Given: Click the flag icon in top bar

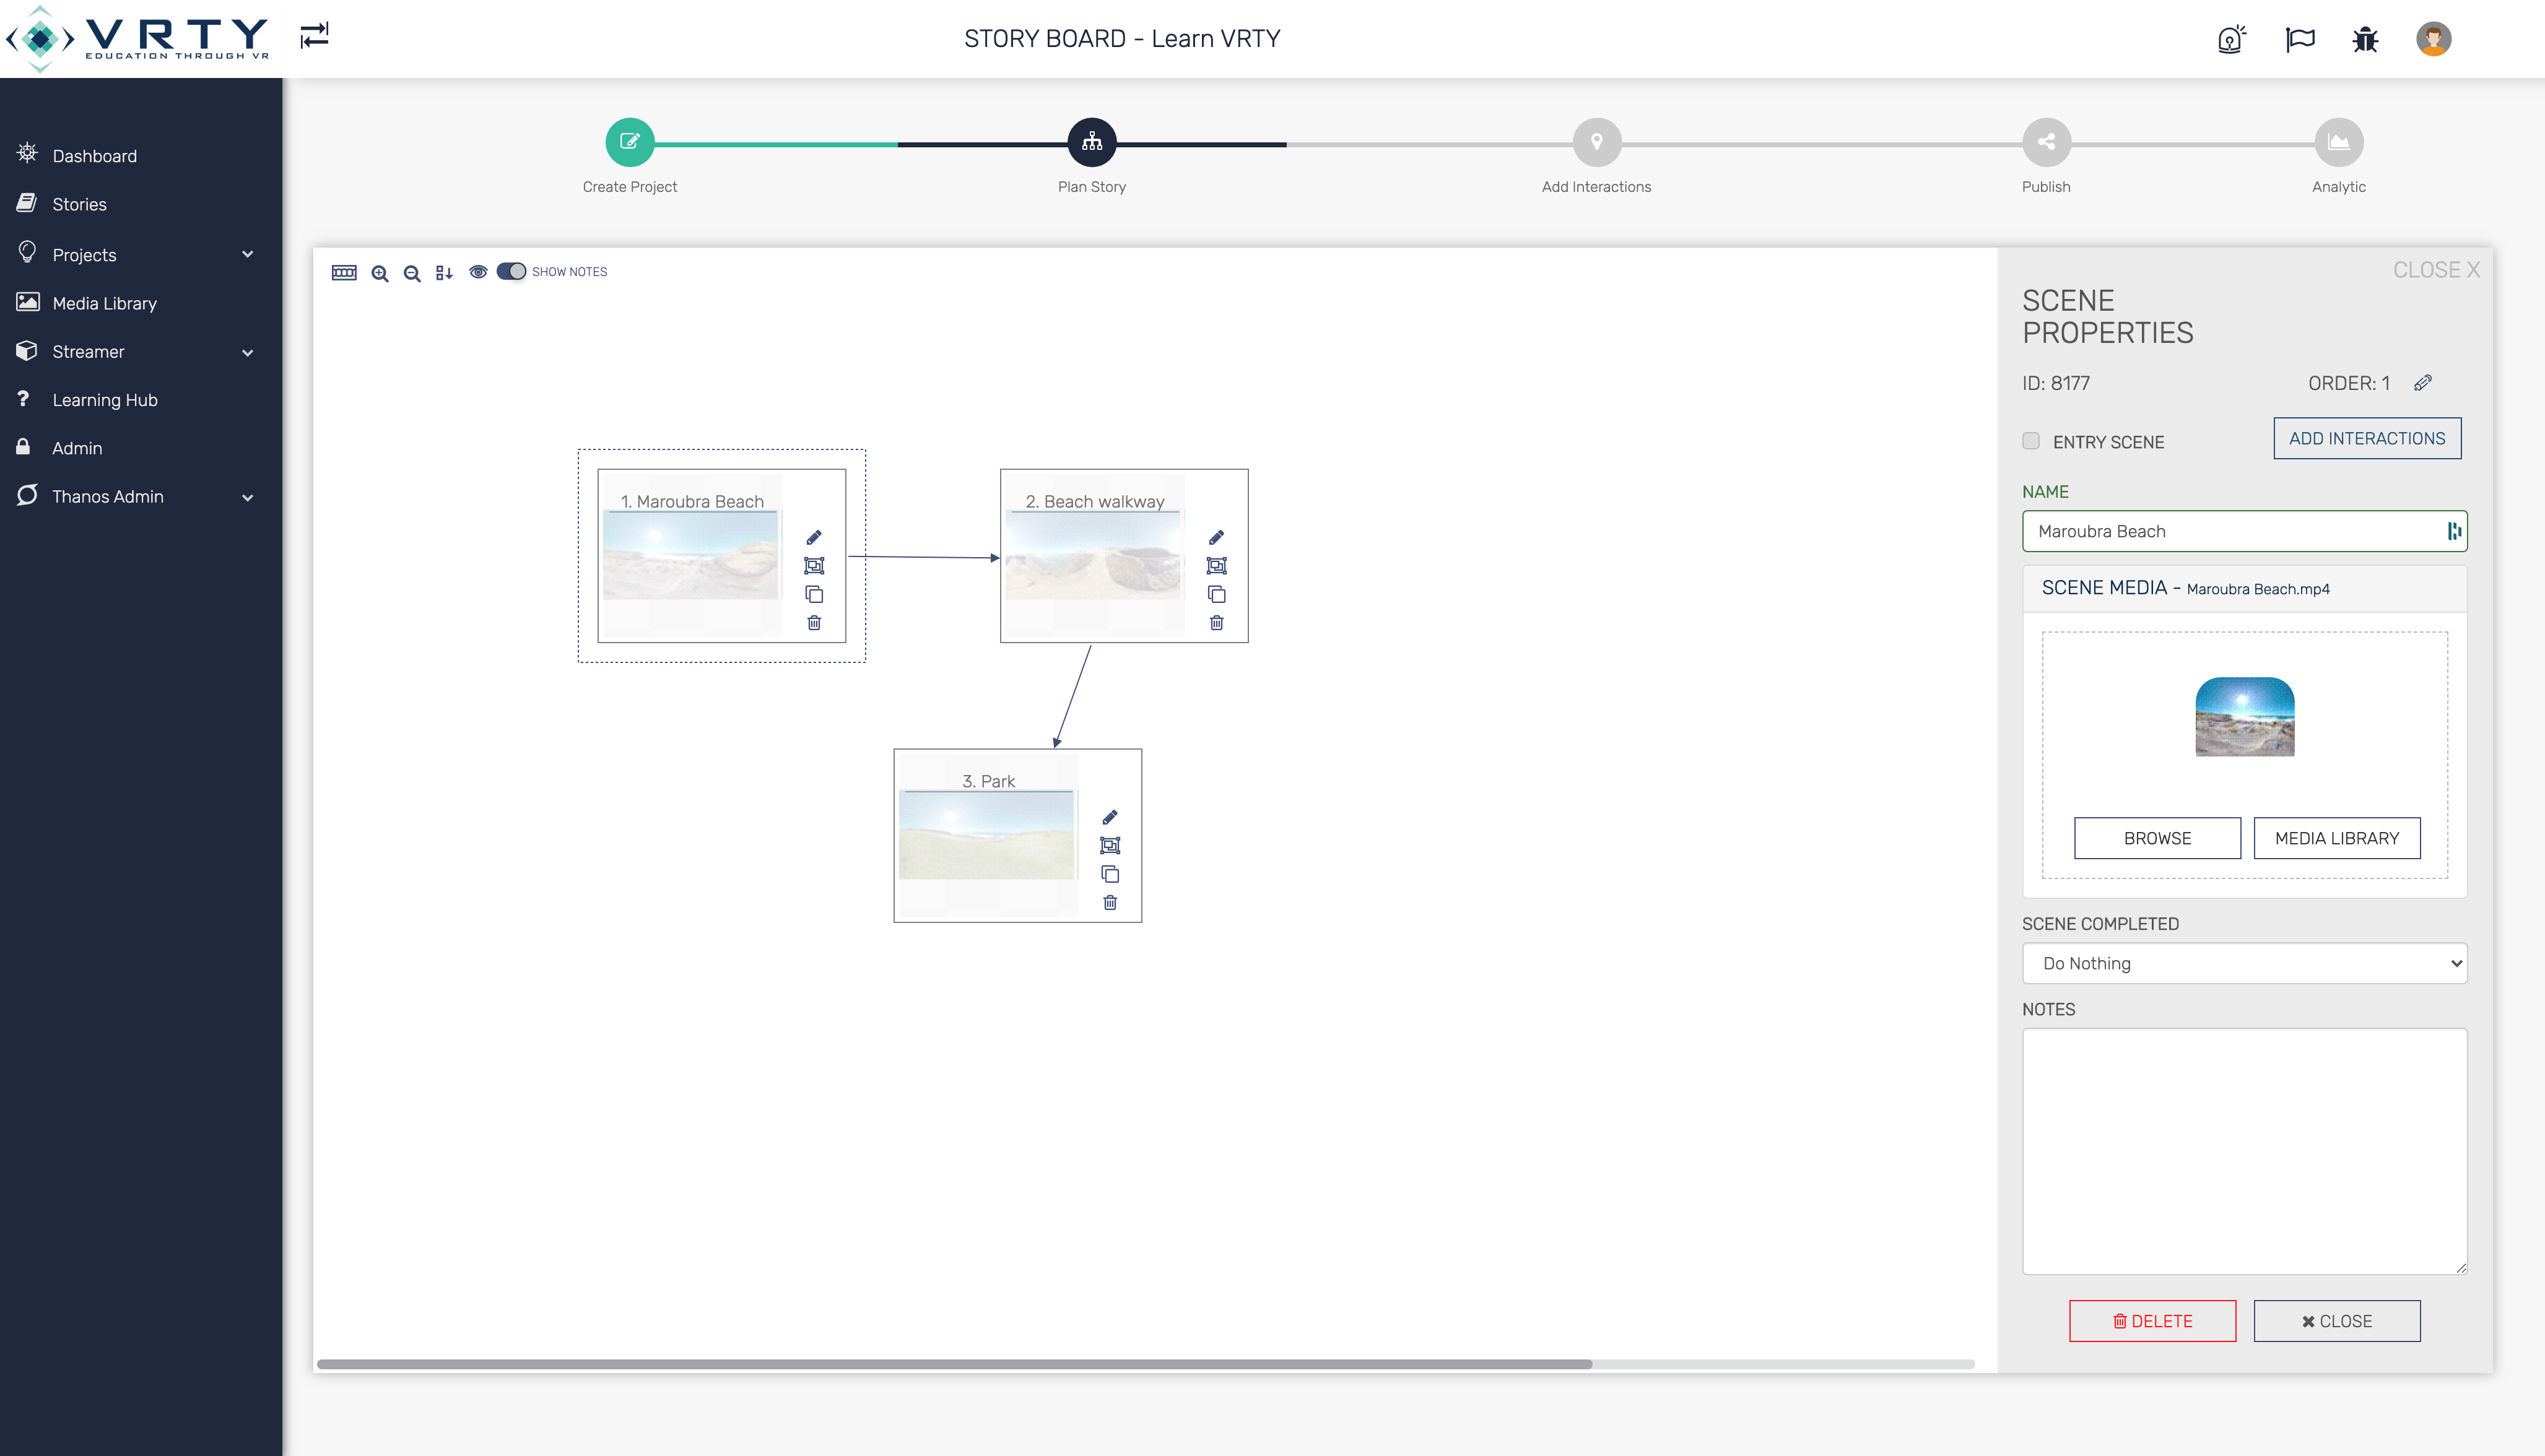Looking at the screenshot, I should tap(2300, 39).
